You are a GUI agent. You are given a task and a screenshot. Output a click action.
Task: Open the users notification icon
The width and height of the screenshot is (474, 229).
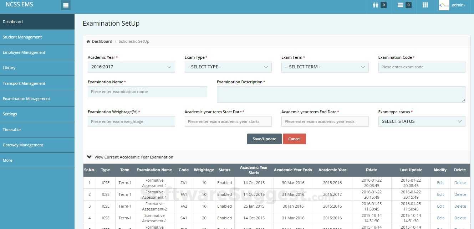coord(375,5)
